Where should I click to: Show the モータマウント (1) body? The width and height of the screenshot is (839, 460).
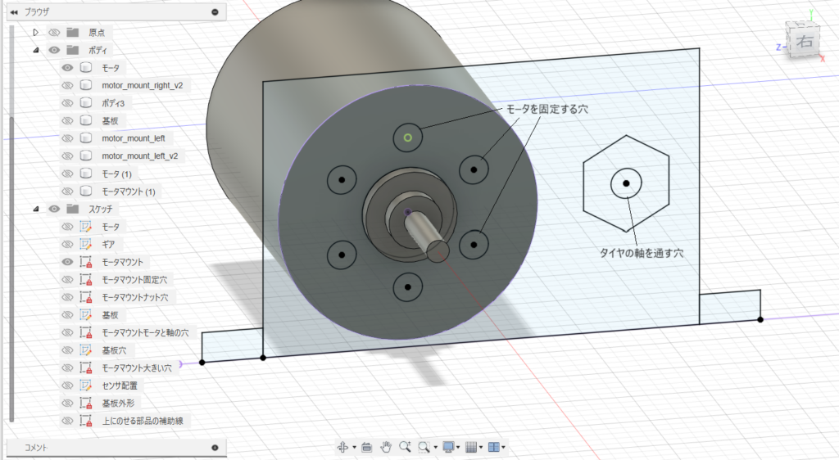click(67, 191)
